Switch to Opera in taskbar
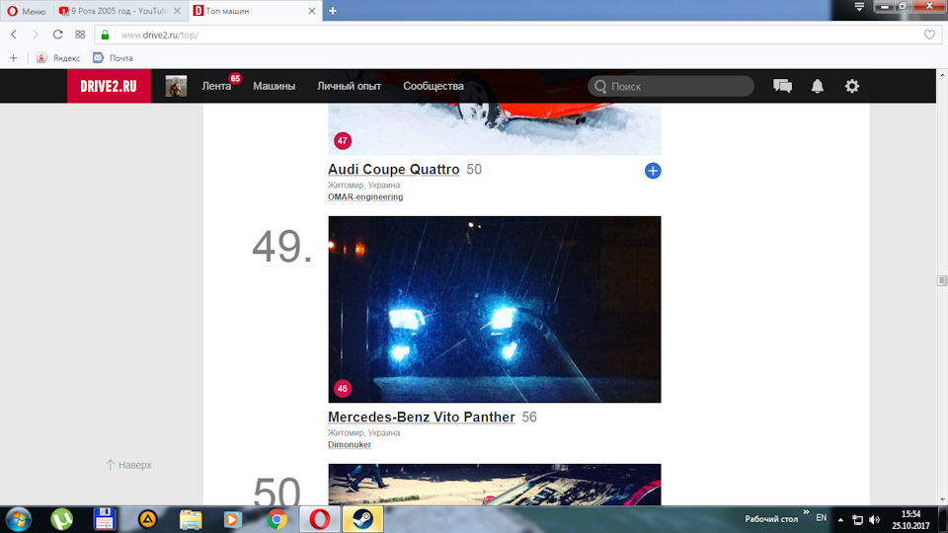This screenshot has width=948, height=533. [x=320, y=520]
